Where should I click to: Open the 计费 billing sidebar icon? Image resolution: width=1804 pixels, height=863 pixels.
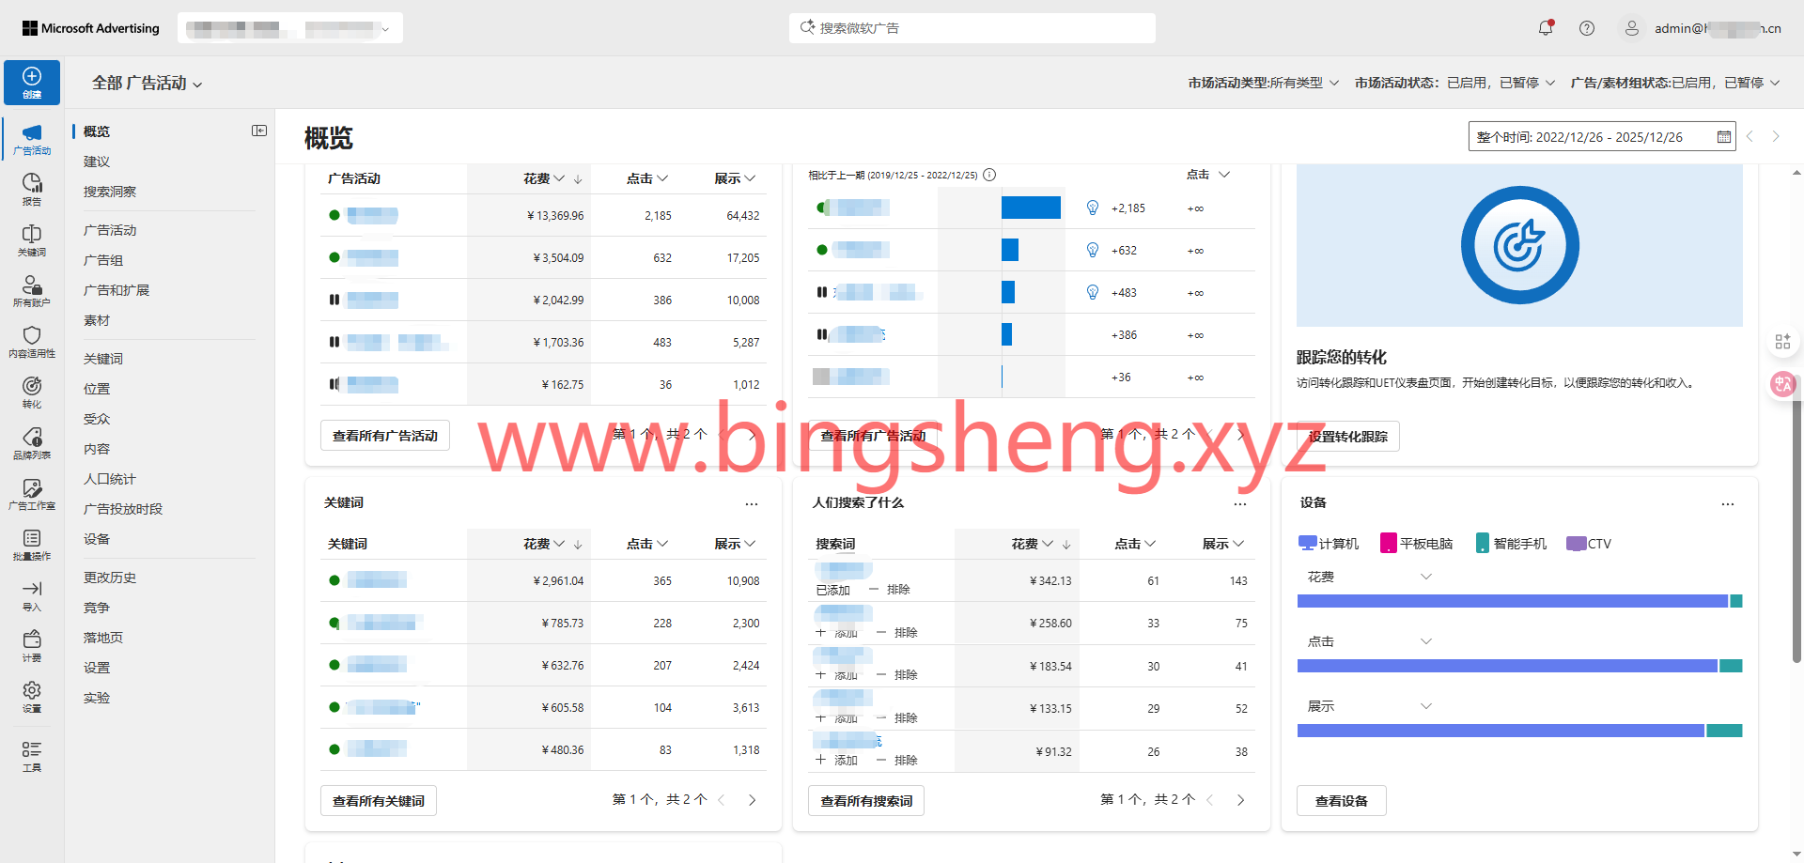click(32, 645)
